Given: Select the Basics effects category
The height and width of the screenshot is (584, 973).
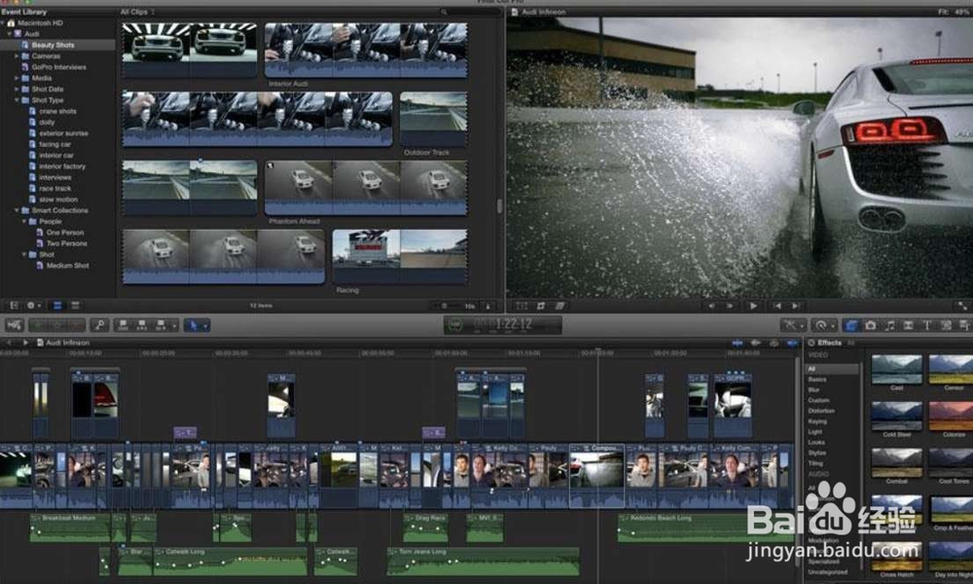Looking at the screenshot, I should tap(817, 380).
